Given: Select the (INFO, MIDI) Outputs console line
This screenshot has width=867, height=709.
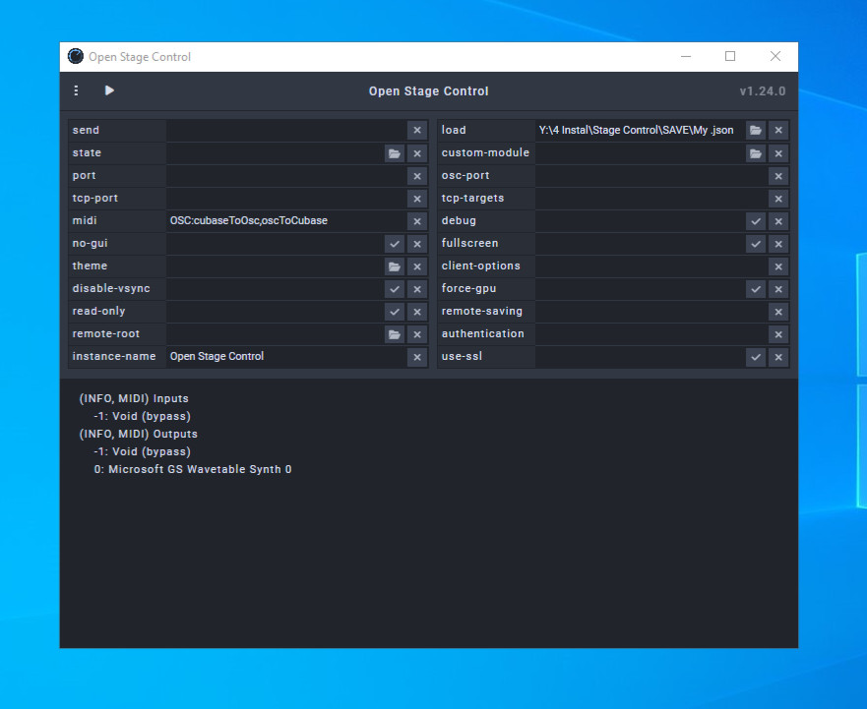Looking at the screenshot, I should pyautogui.click(x=138, y=435).
